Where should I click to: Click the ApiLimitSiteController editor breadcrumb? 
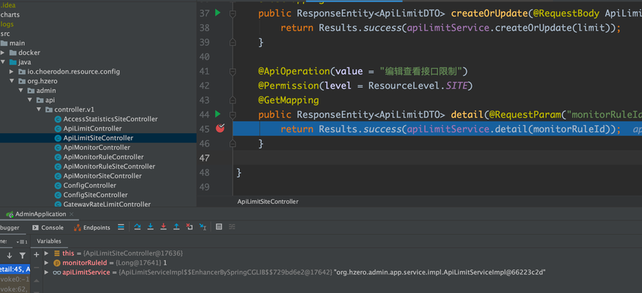coord(268,202)
